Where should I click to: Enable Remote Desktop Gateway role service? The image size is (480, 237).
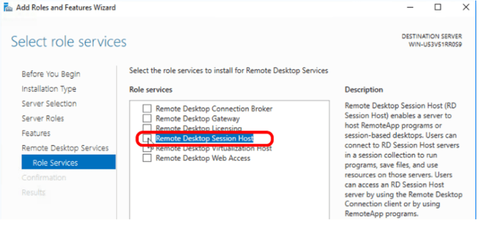pos(147,118)
